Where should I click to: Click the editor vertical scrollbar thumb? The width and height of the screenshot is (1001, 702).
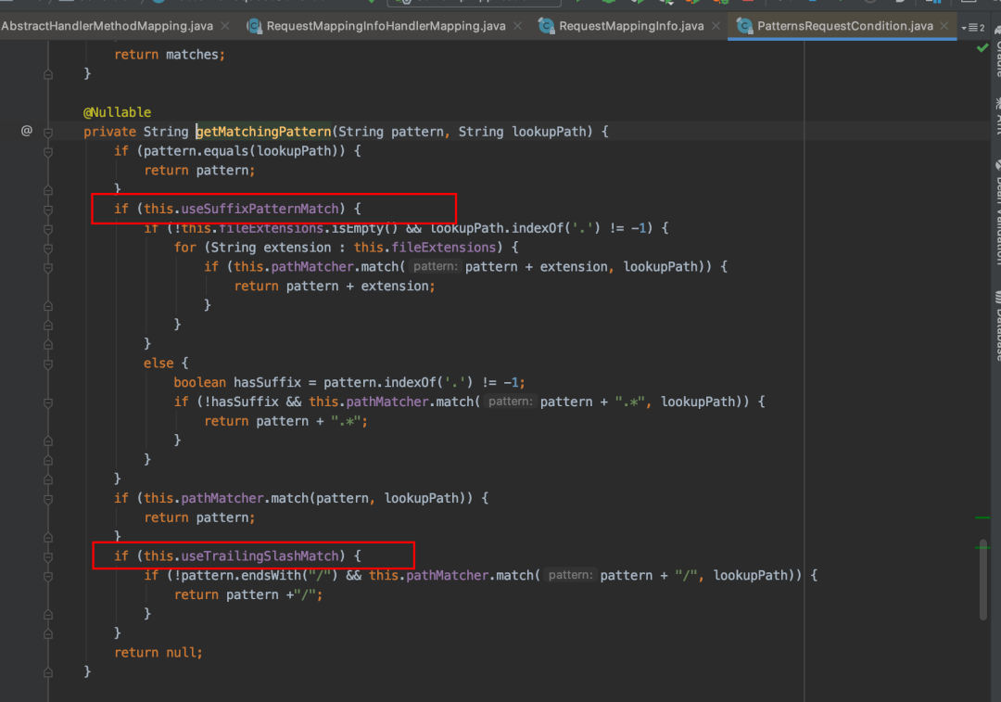(x=983, y=580)
